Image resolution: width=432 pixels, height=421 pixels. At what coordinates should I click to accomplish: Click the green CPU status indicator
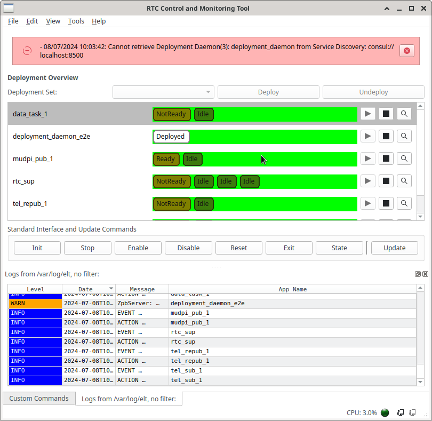point(385,412)
